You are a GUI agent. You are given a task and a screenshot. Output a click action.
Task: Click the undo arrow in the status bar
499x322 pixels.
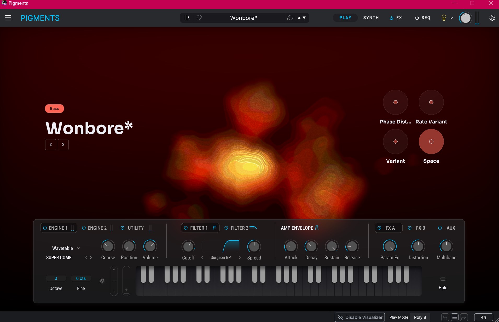445,317
